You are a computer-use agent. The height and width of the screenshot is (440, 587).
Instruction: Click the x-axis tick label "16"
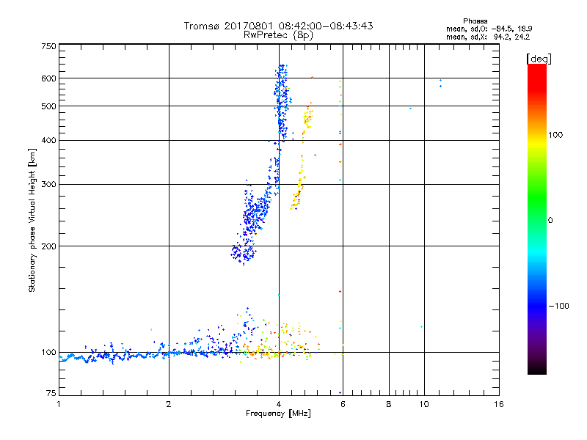coord(499,404)
